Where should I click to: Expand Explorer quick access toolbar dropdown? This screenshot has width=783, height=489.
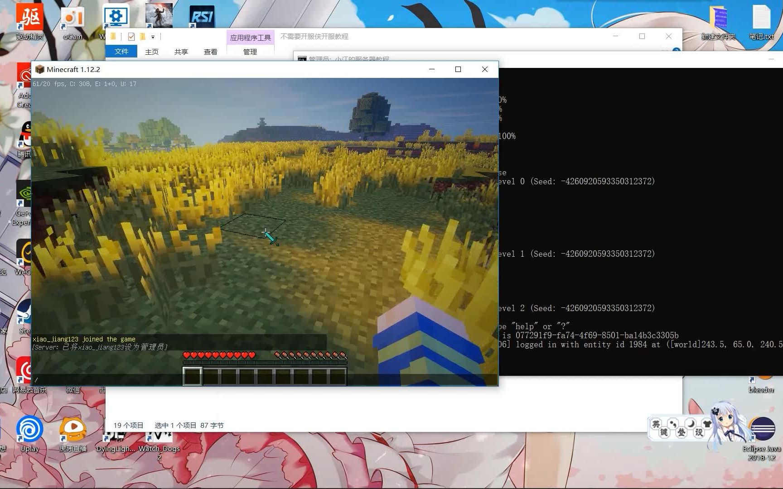[x=153, y=37]
